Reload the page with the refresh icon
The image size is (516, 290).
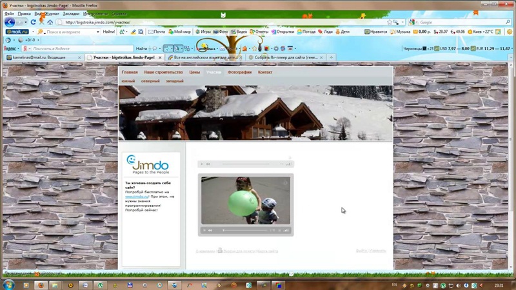34,22
